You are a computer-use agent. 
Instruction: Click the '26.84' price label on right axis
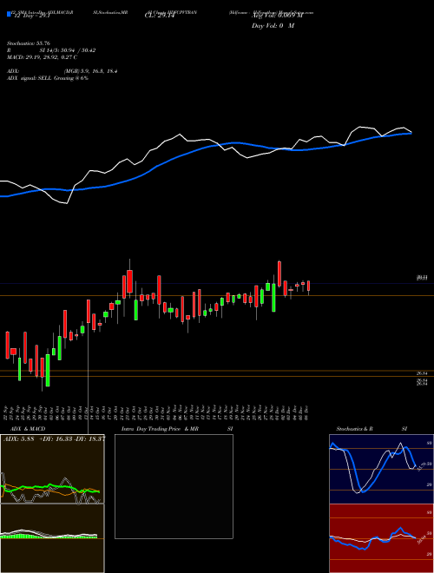(x=422, y=373)
